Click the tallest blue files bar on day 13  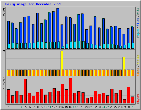click(x=58, y=25)
